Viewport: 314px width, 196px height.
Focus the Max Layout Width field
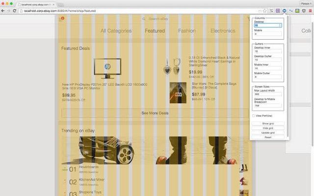[268, 94]
